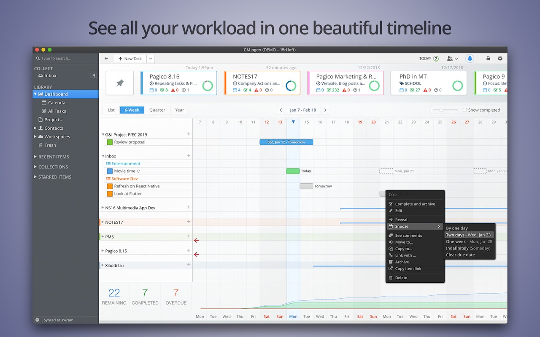
Task: Click TODAY 2 button
Action: coord(429,59)
